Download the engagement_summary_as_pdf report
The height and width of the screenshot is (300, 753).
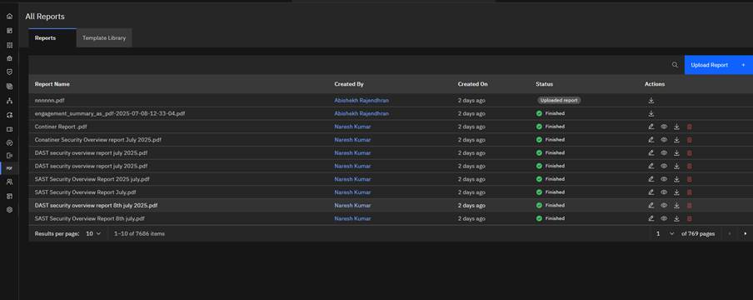tap(651, 113)
